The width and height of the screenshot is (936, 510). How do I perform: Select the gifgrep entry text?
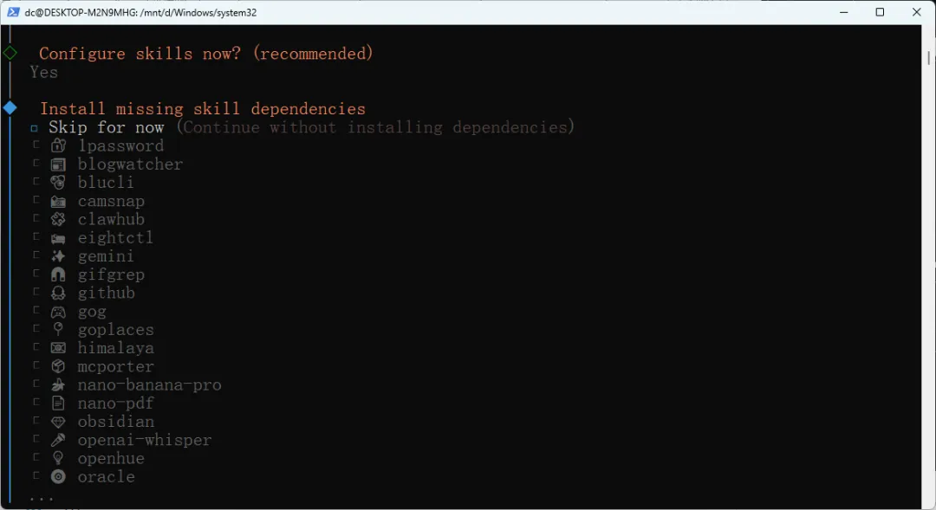pyautogui.click(x=111, y=275)
